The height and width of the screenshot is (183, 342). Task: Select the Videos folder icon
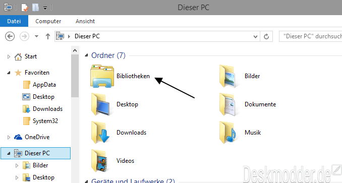click(x=99, y=160)
